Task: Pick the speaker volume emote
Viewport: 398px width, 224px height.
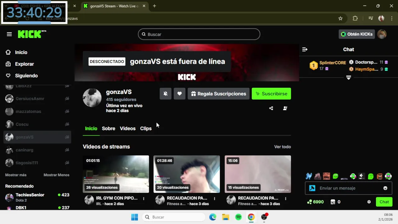Action: tap(362, 176)
